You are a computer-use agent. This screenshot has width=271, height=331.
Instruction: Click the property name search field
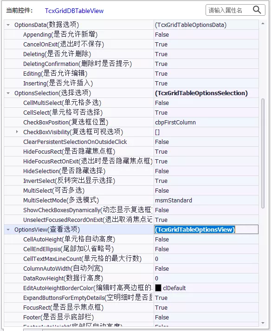[229, 10]
